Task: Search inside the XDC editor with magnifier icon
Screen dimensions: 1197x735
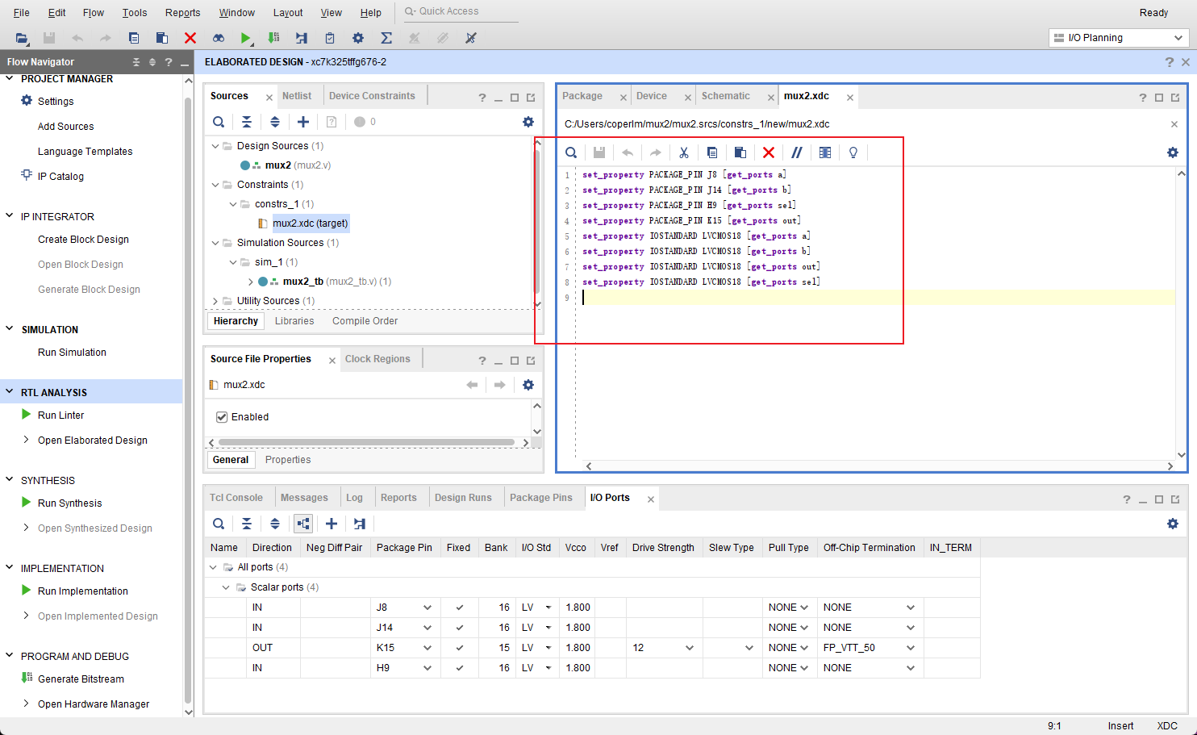Action: point(571,152)
